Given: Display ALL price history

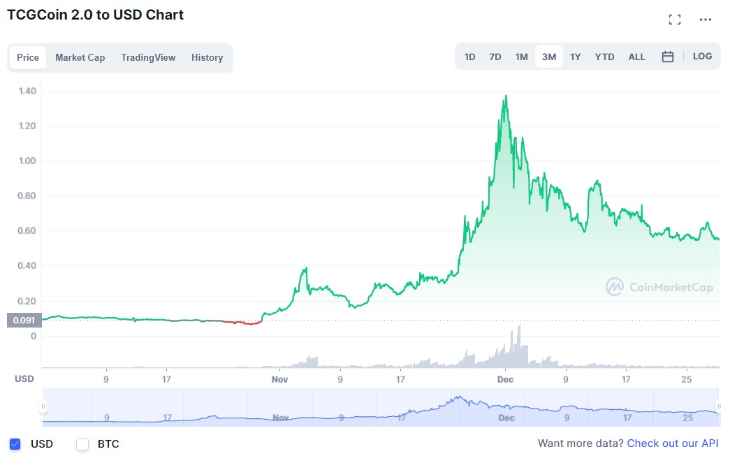Looking at the screenshot, I should point(636,57).
